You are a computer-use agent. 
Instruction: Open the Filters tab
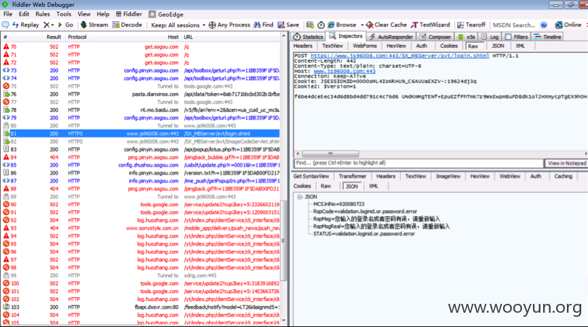[x=517, y=37]
